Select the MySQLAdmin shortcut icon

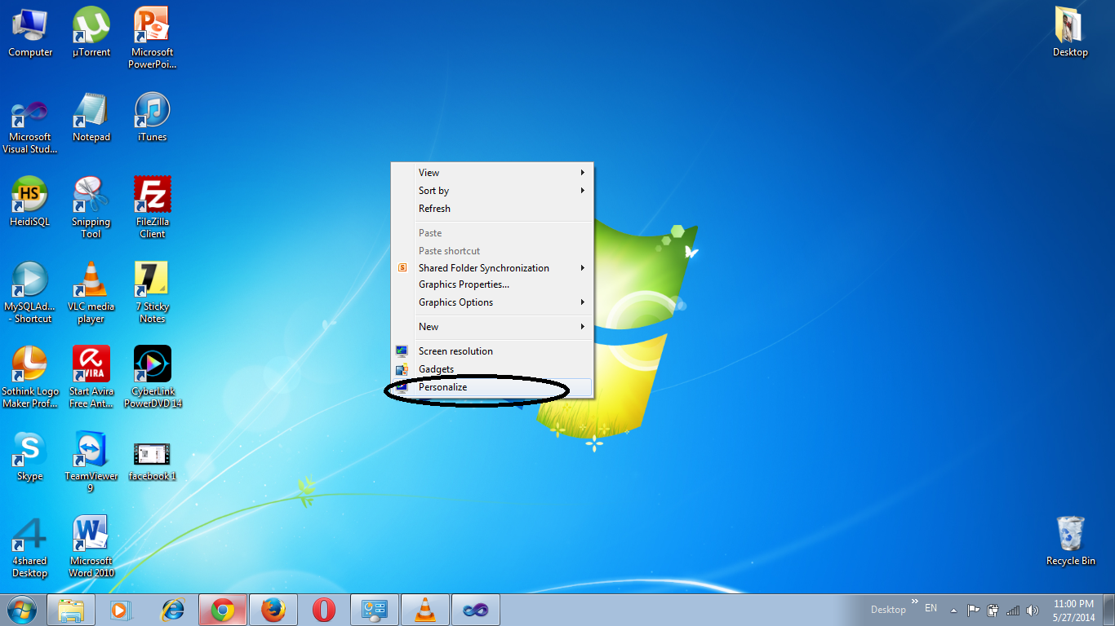tap(30, 293)
